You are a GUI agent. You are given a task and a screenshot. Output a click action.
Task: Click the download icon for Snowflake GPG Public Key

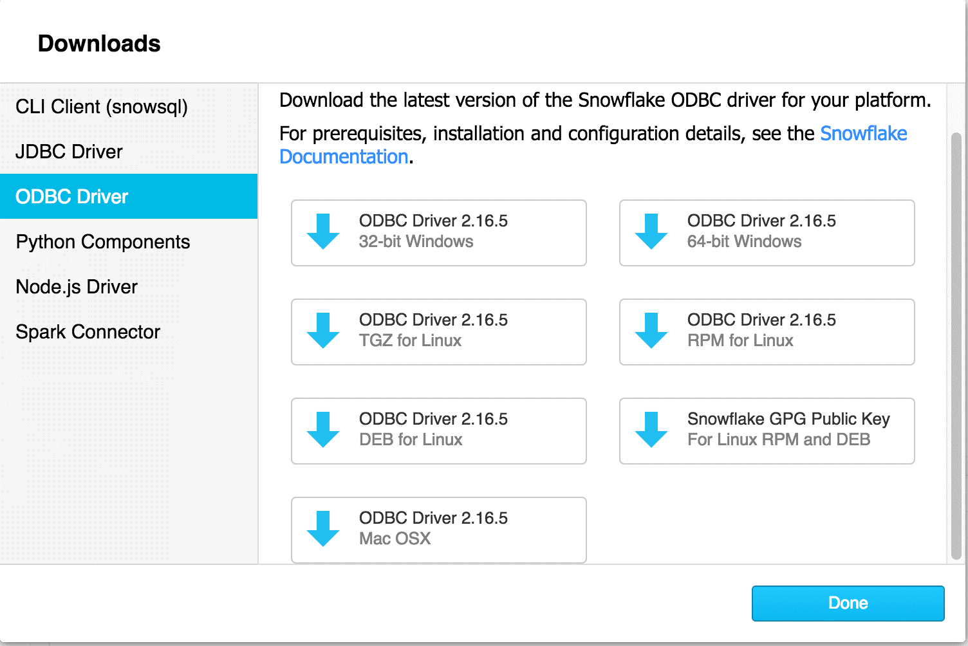(651, 431)
